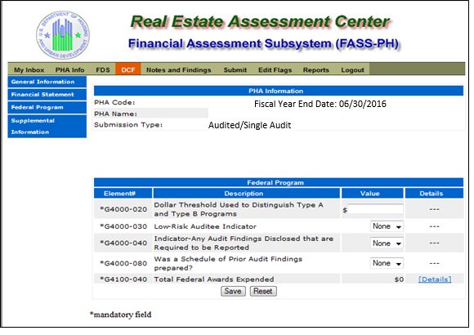Click Logout in the navigation bar
The height and width of the screenshot is (335, 474).
352,69
